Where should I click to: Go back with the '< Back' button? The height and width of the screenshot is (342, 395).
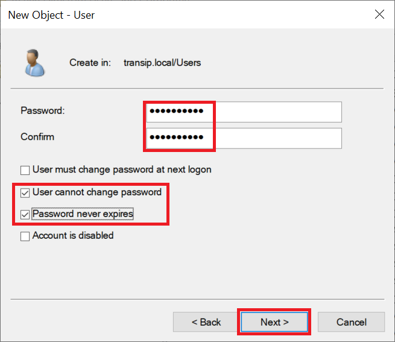tap(206, 322)
